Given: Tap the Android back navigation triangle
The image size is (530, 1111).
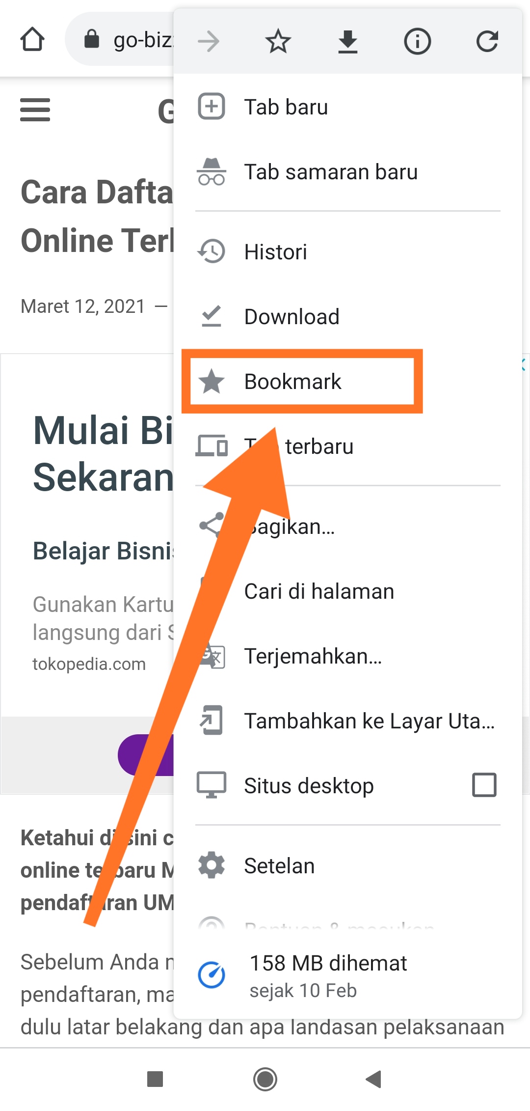Looking at the screenshot, I should click(x=373, y=1079).
